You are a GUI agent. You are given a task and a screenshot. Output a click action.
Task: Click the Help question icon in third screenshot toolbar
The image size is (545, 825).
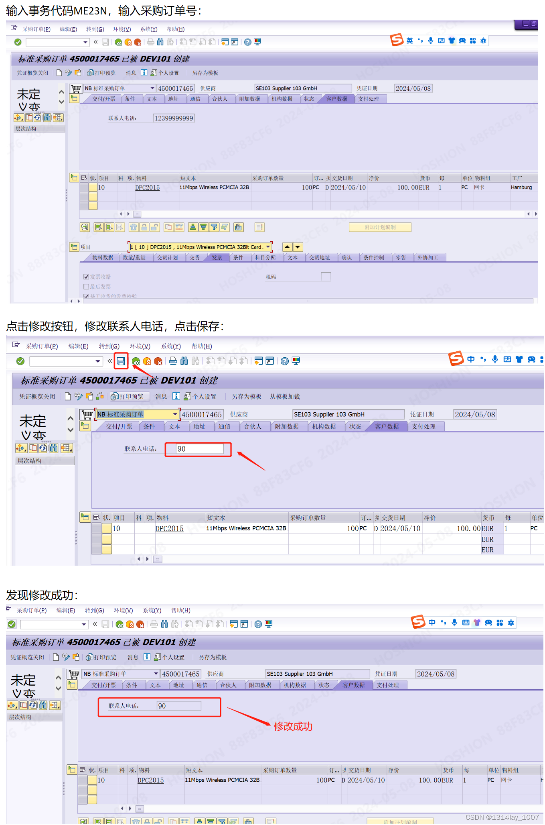(258, 624)
